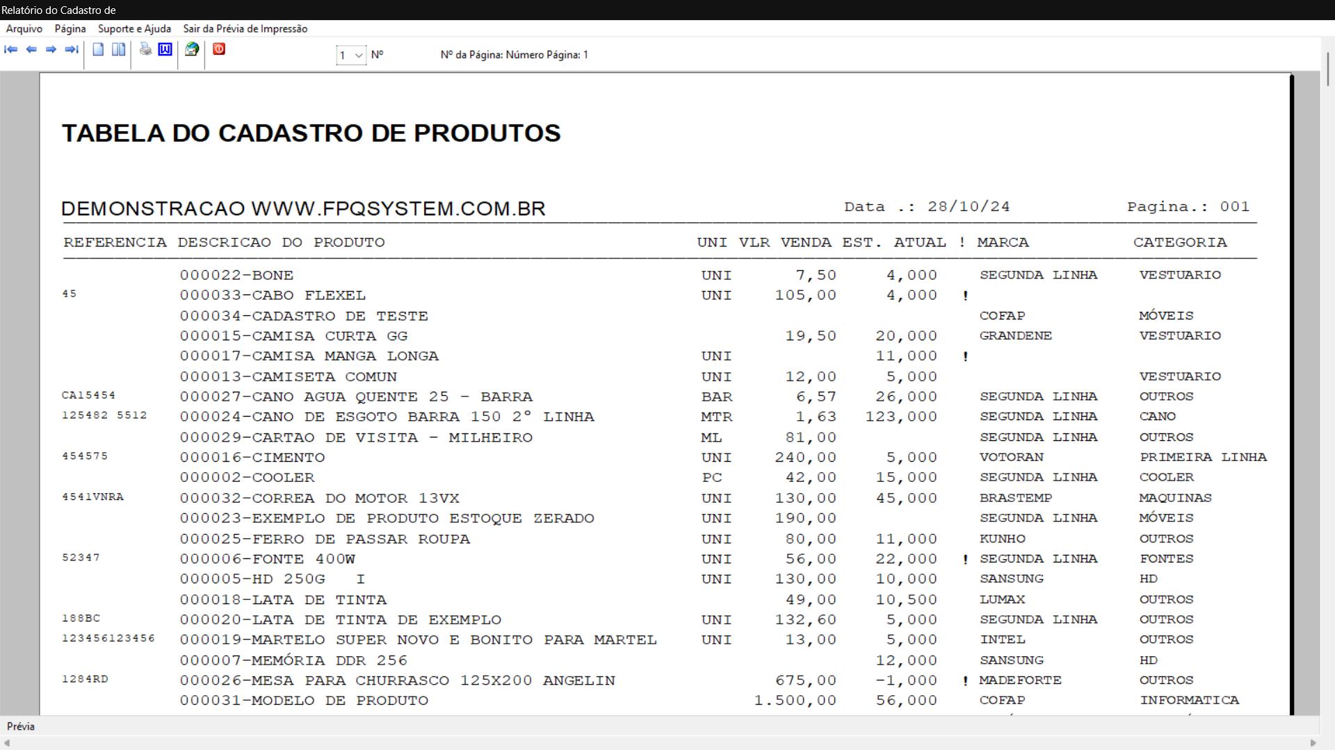The width and height of the screenshot is (1335, 750).
Task: Switch to two-page view icon
Action: point(119,49)
